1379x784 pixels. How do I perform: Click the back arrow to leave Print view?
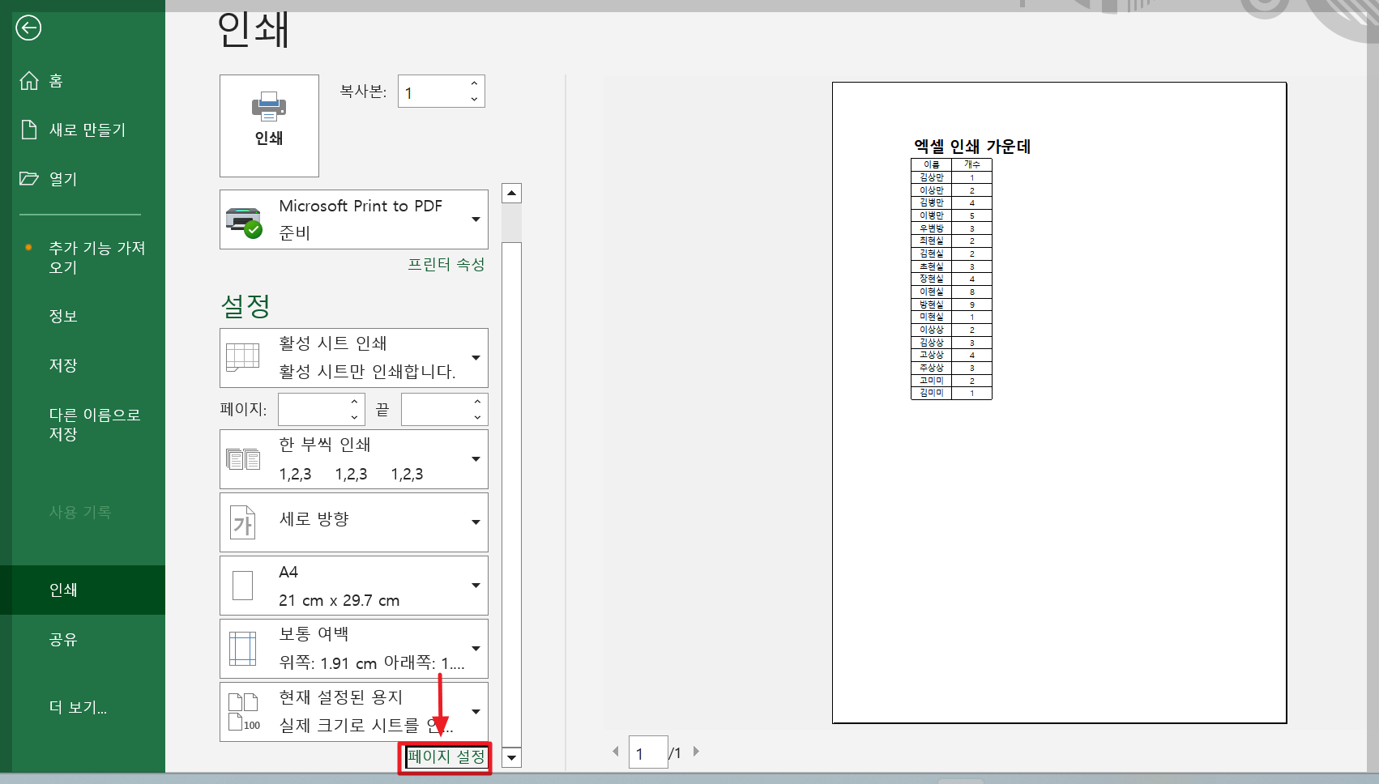click(28, 28)
